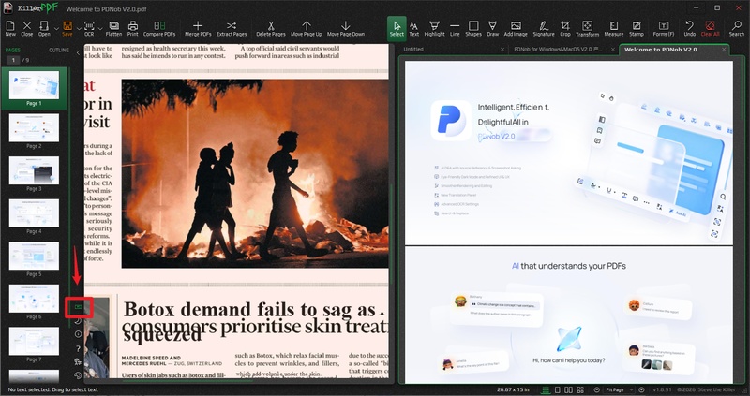Select the Line tool

coord(455,28)
